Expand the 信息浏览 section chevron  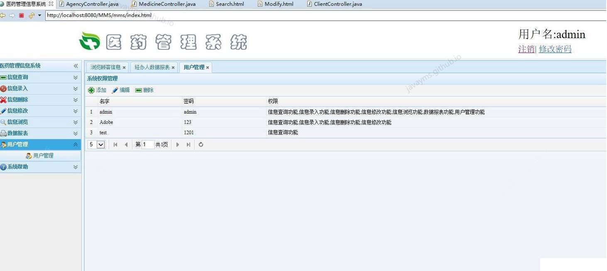(76, 122)
